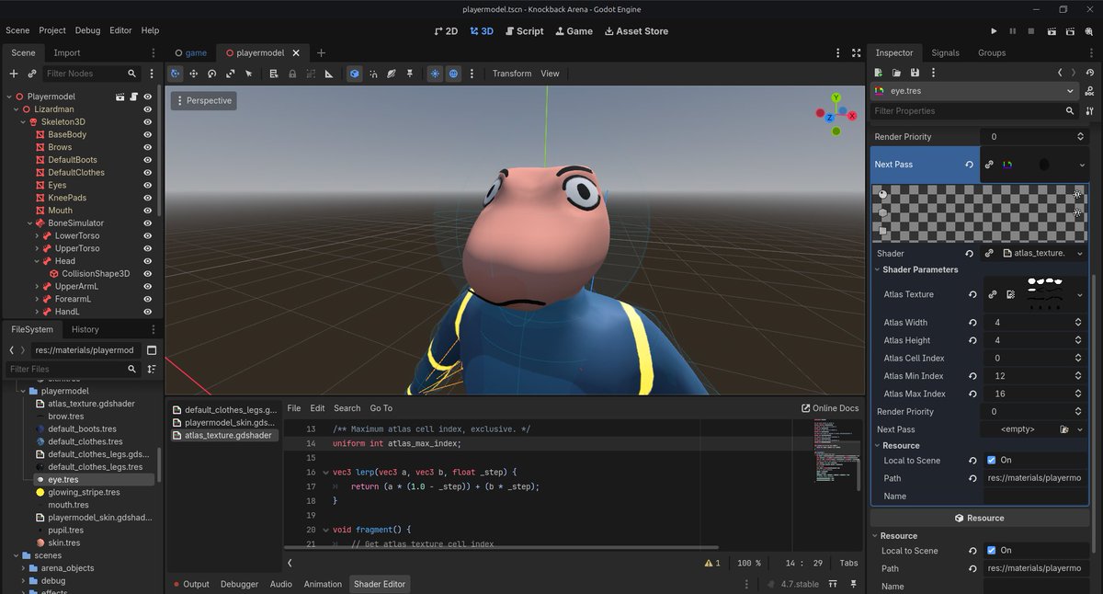Select the Rotate mode tool
The width and height of the screenshot is (1103, 594).
point(212,74)
